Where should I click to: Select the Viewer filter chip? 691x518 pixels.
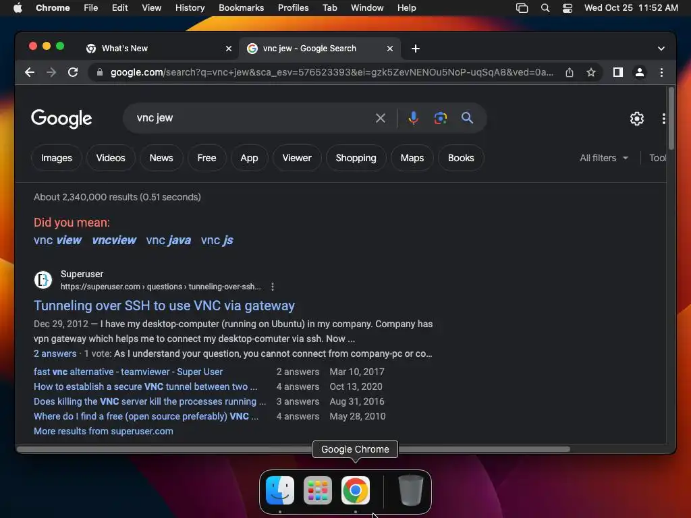(297, 158)
